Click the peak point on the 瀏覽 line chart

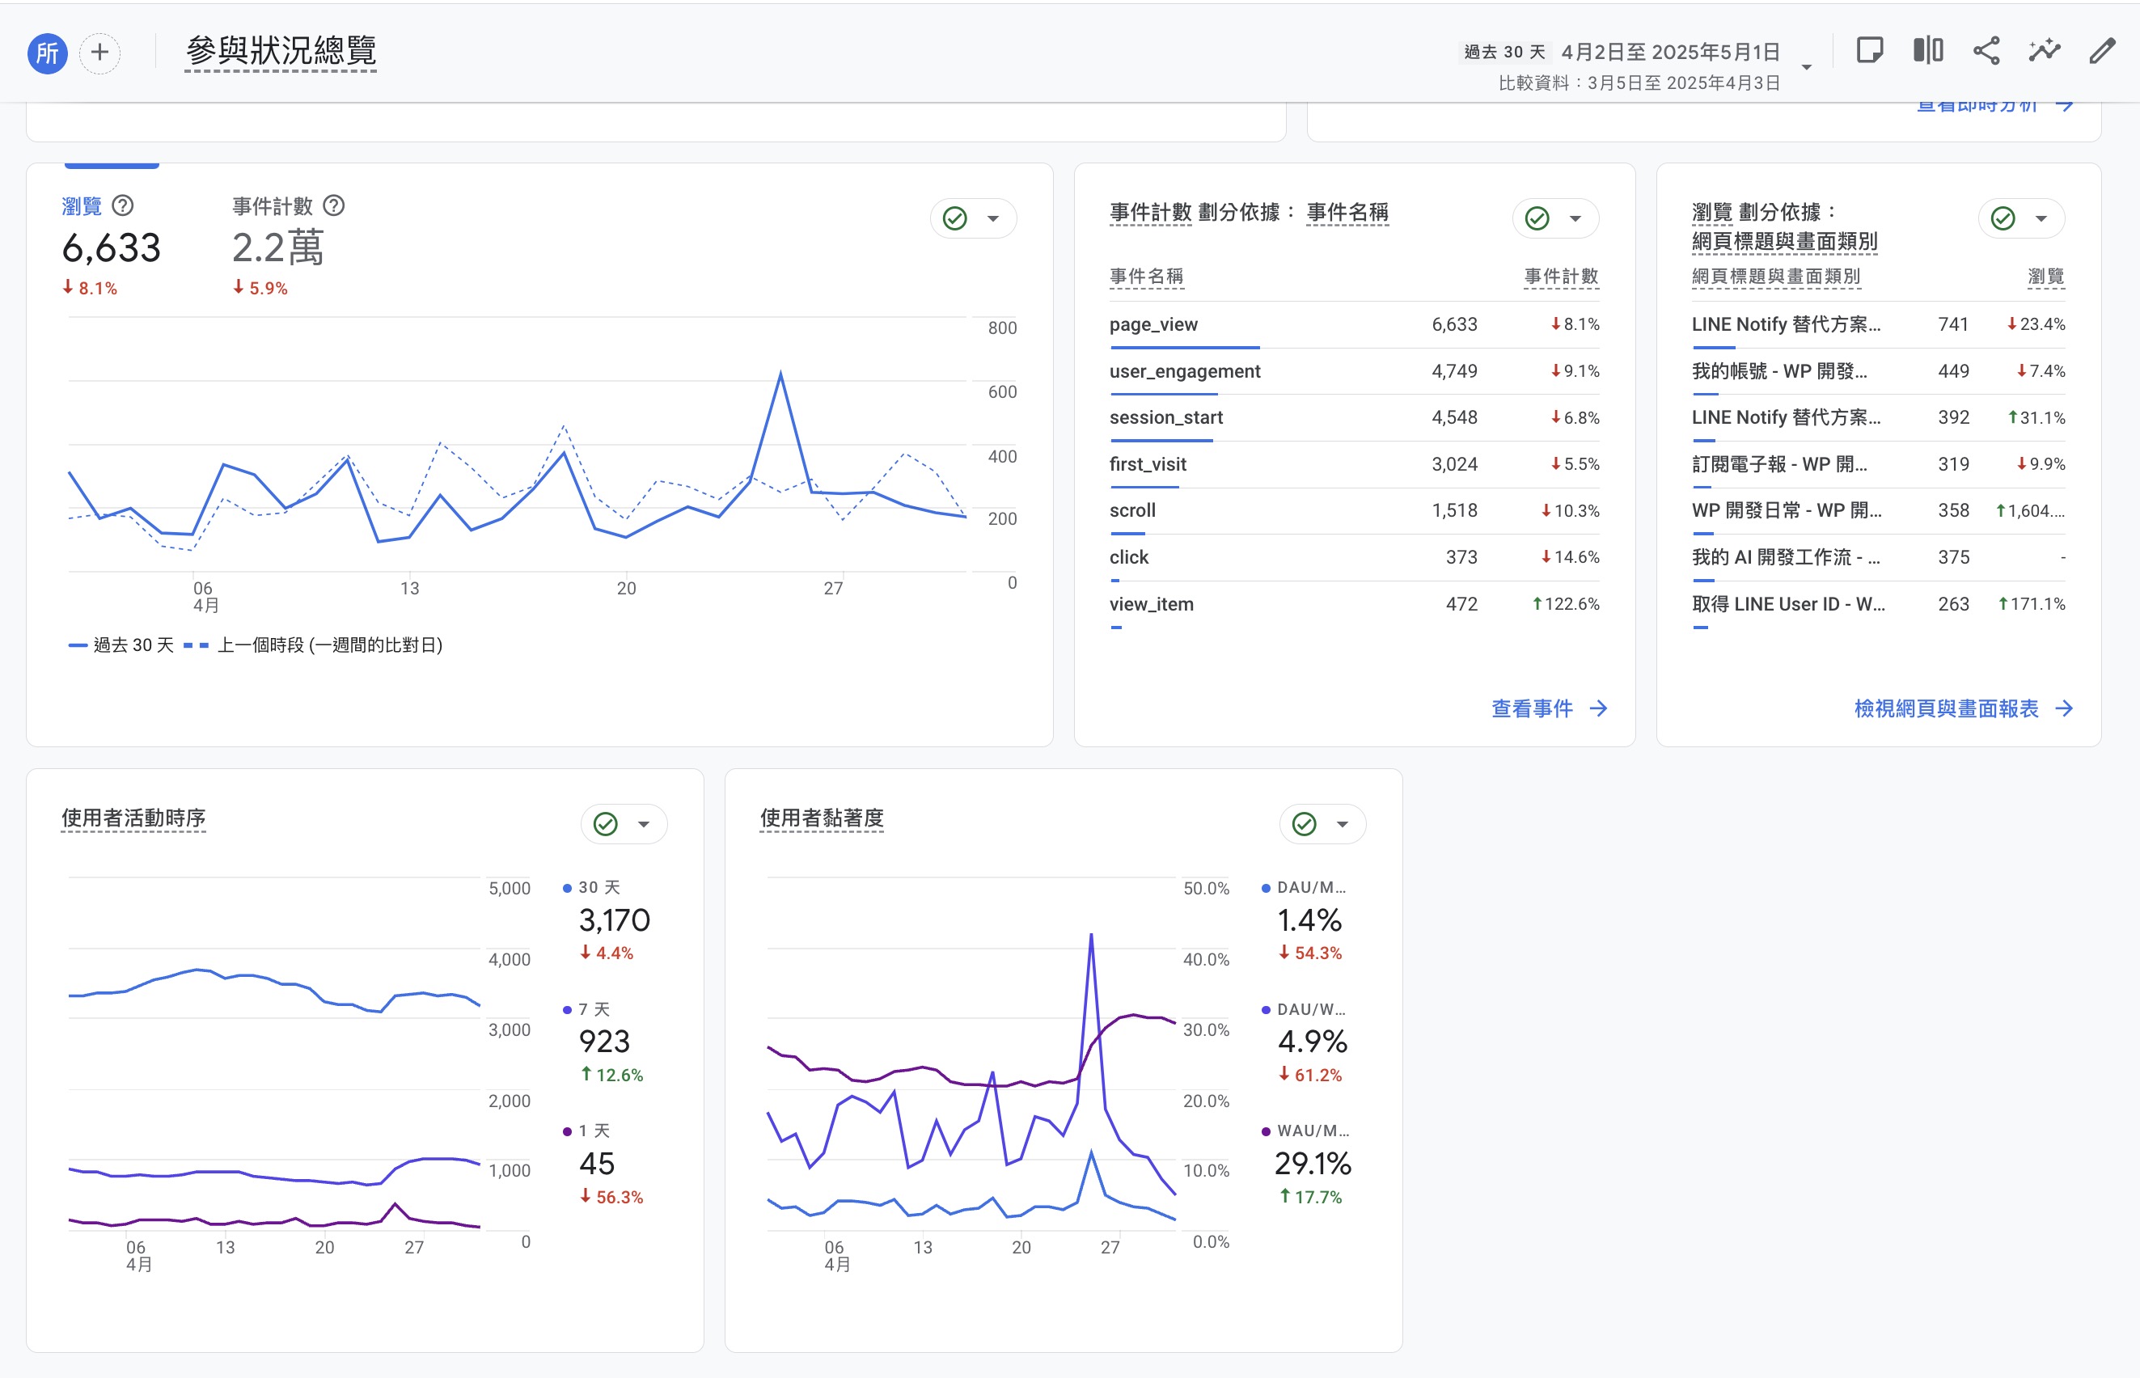pos(781,373)
